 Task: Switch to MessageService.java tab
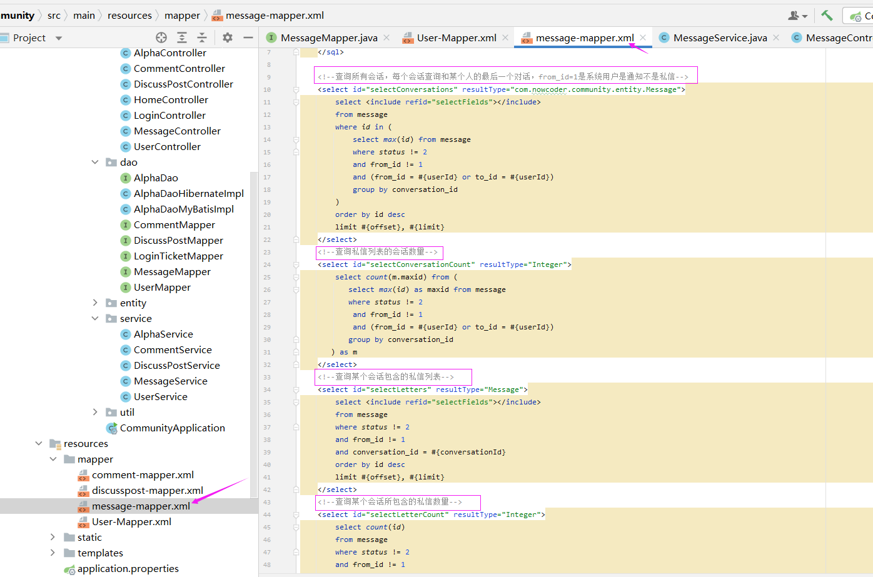720,38
